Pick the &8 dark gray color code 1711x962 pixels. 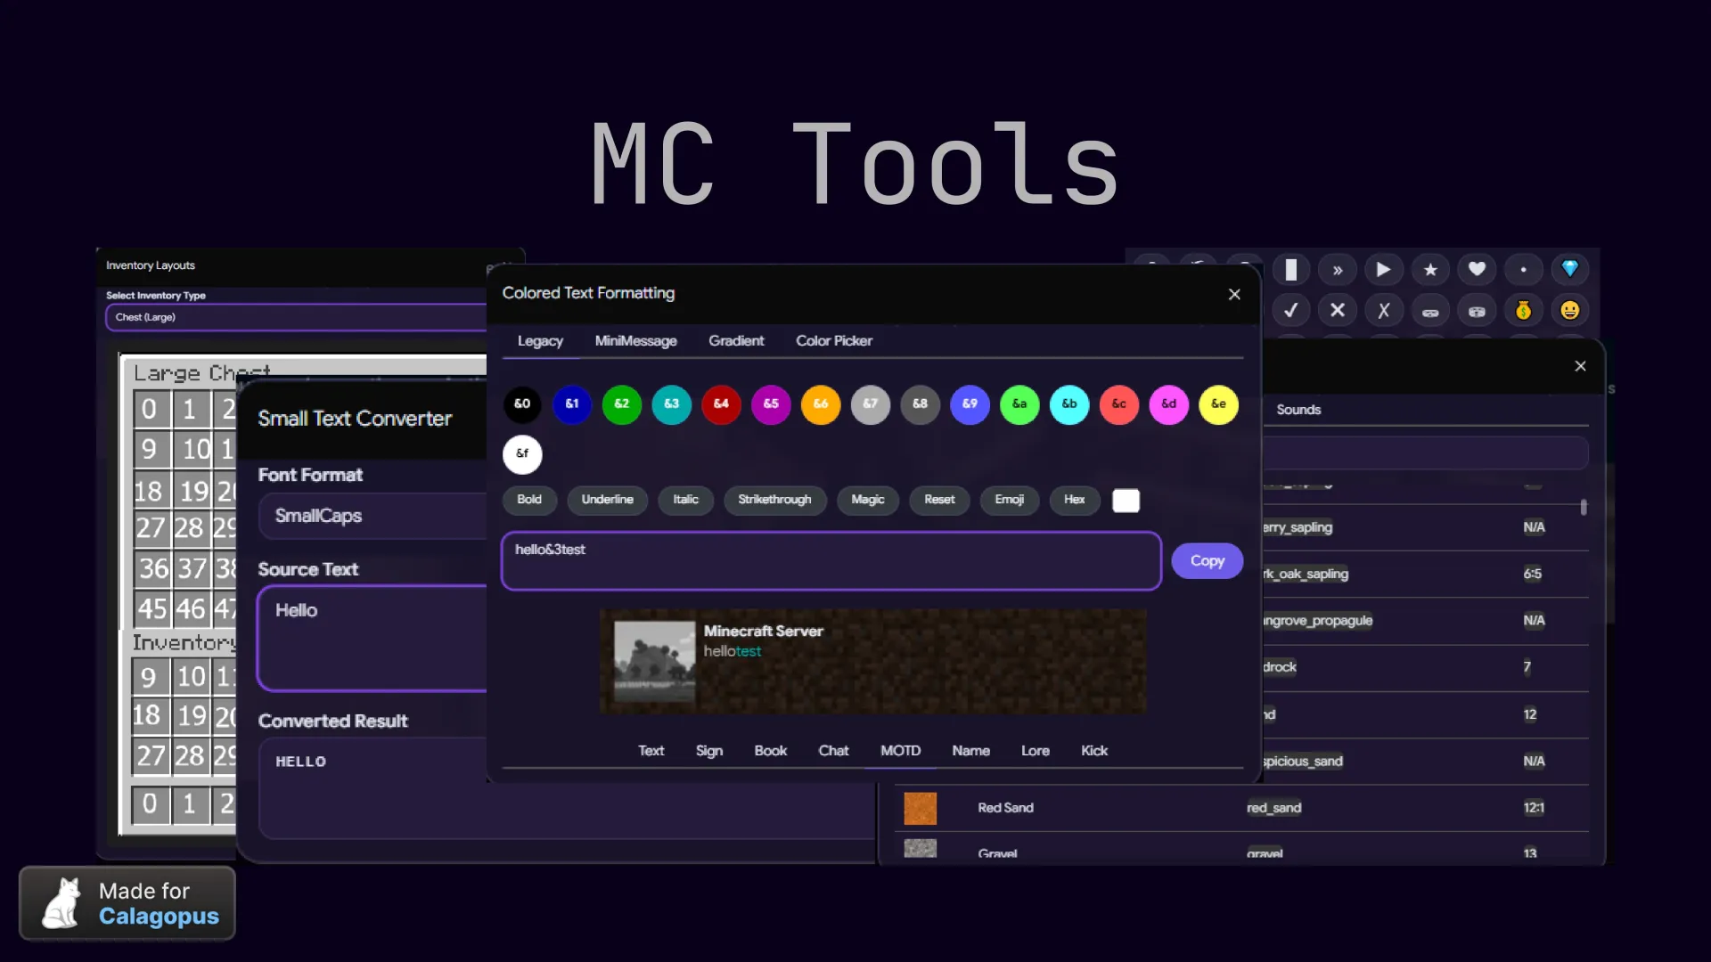[x=921, y=404]
